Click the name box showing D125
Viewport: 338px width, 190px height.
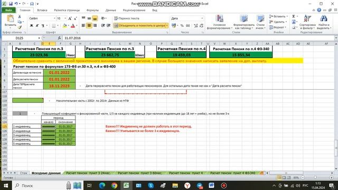[20, 38]
